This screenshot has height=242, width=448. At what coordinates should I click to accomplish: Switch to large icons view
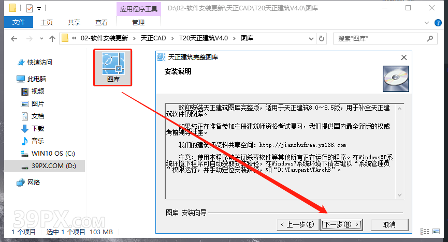pyautogui.click(x=436, y=232)
